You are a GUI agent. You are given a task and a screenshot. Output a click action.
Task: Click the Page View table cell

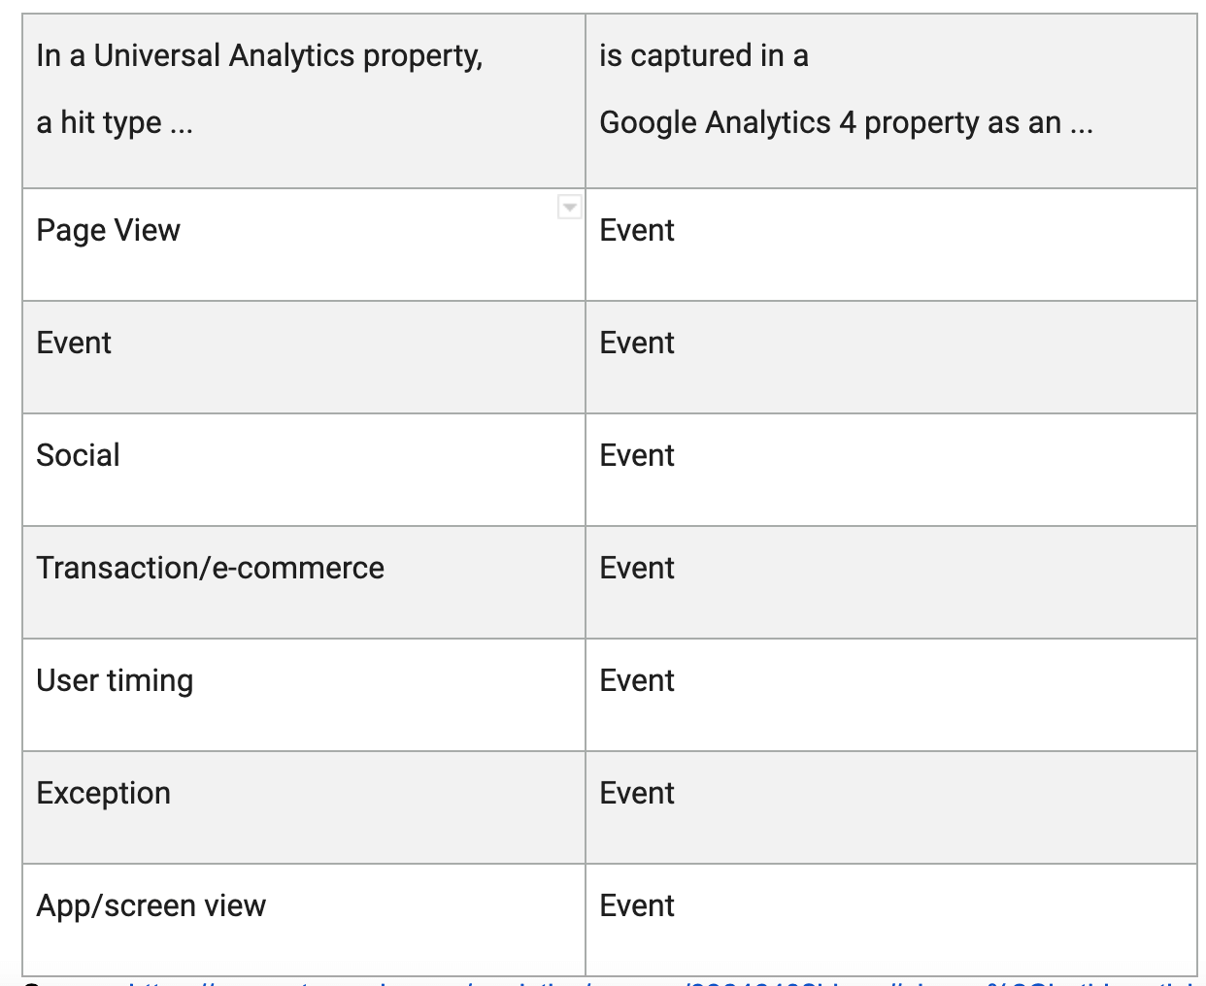point(304,245)
